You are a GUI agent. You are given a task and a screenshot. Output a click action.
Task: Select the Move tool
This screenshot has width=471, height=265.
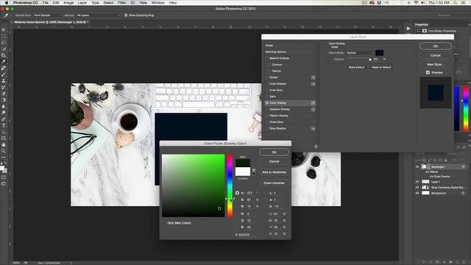[x=4, y=30]
